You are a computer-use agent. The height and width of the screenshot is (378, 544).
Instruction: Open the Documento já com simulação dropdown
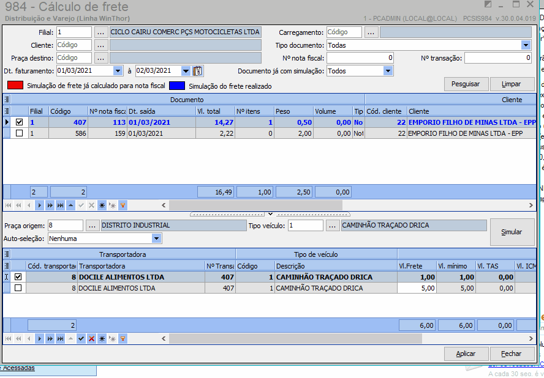coord(388,71)
